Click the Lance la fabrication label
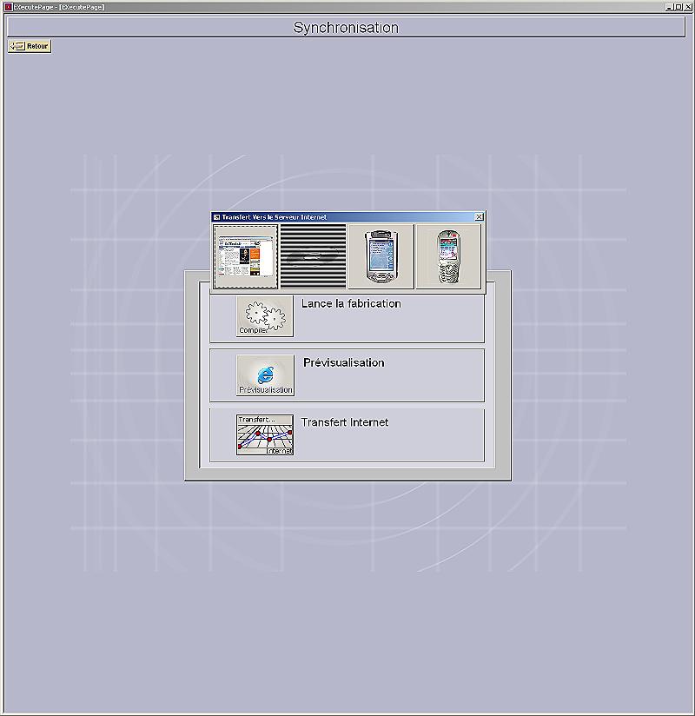695x716 pixels. (x=351, y=303)
